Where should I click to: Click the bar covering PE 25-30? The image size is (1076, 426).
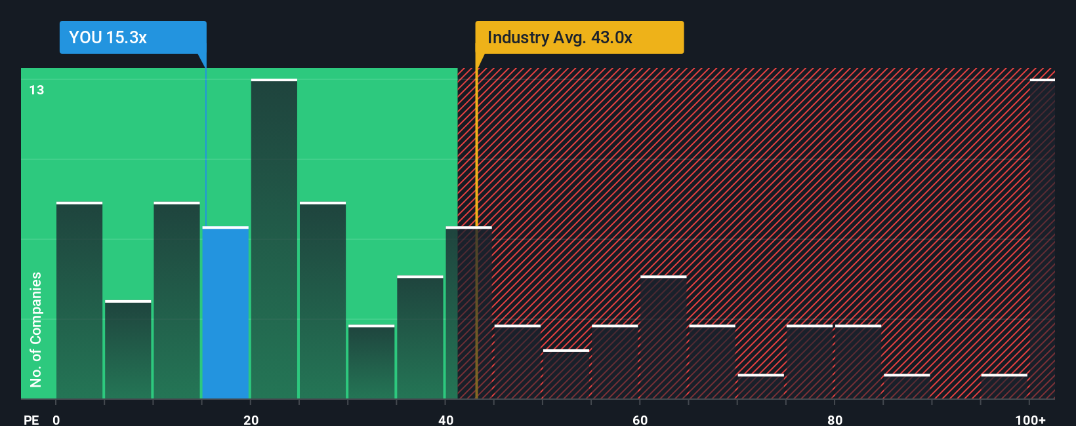pyautogui.click(x=323, y=300)
